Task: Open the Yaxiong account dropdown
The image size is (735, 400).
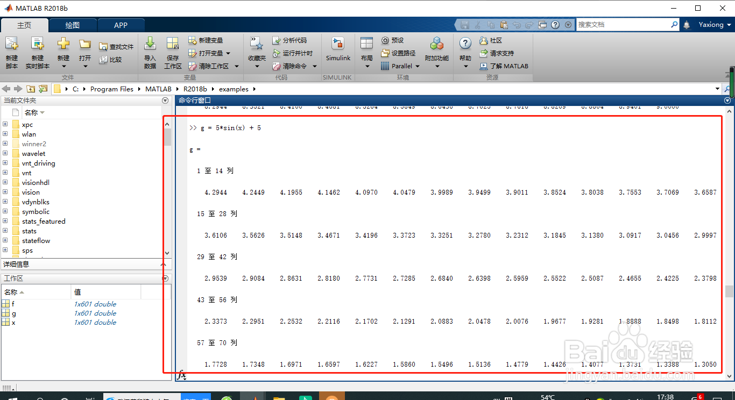Action: [730, 25]
